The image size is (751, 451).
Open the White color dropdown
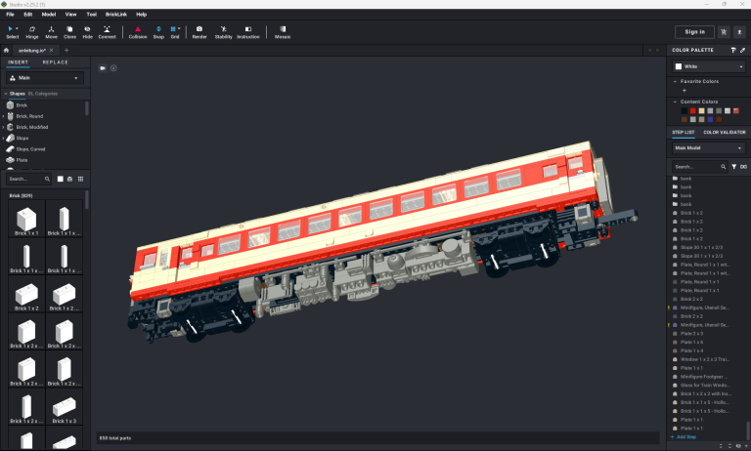point(707,66)
